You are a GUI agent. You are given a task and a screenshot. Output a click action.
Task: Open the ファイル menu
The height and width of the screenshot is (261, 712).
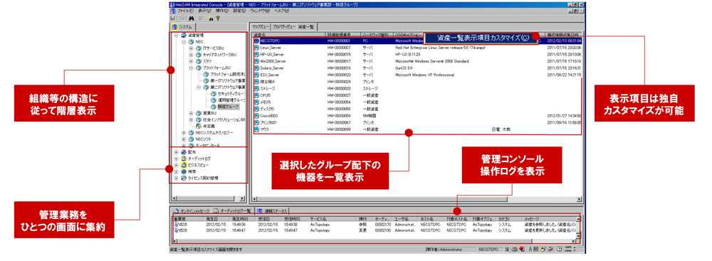(185, 11)
